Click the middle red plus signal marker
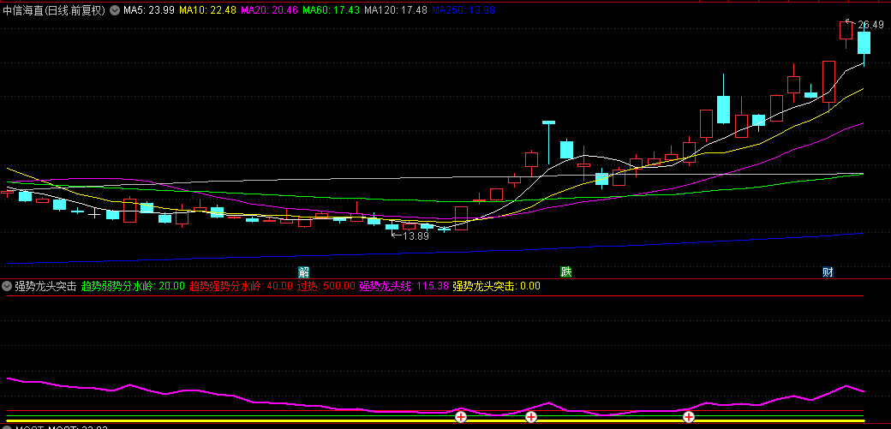The width and height of the screenshot is (891, 429). click(530, 418)
